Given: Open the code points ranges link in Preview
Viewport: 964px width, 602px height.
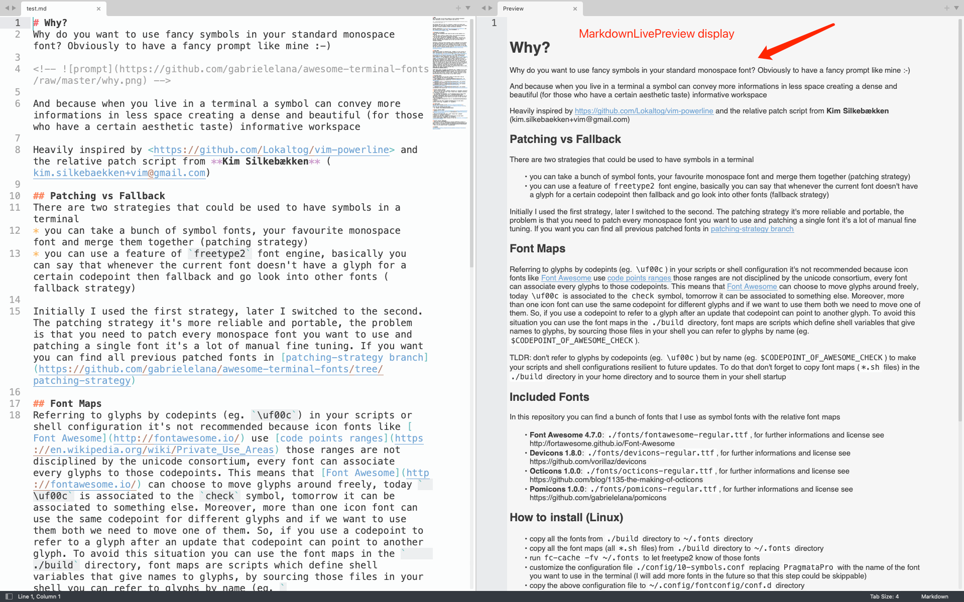Looking at the screenshot, I should (x=639, y=278).
